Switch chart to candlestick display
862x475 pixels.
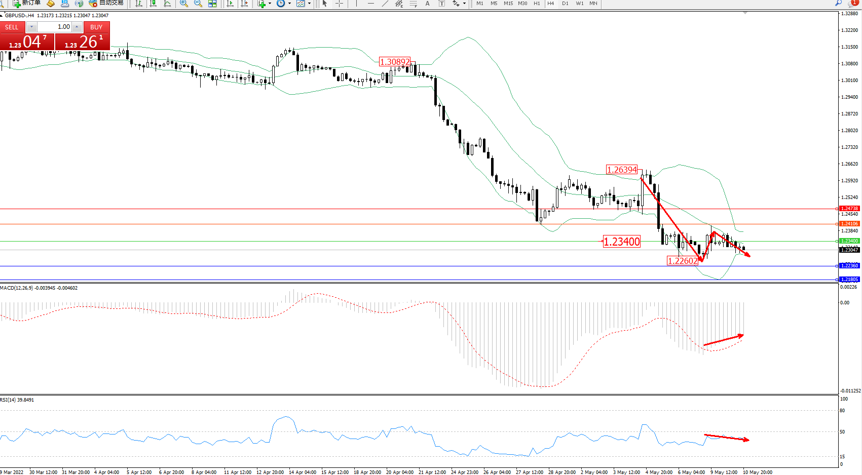(153, 4)
